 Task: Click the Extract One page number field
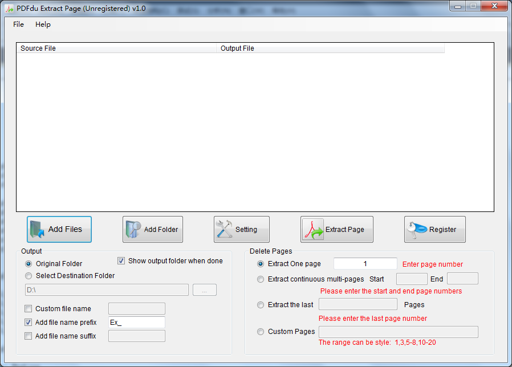click(x=365, y=263)
